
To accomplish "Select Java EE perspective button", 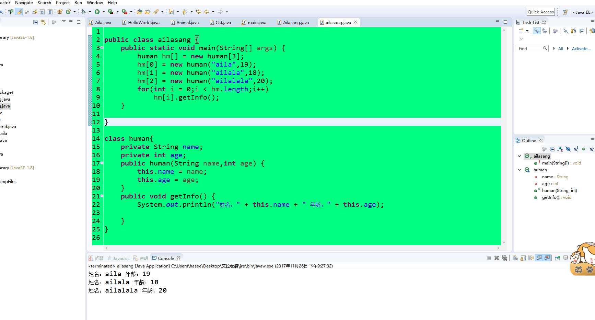I will (583, 12).
